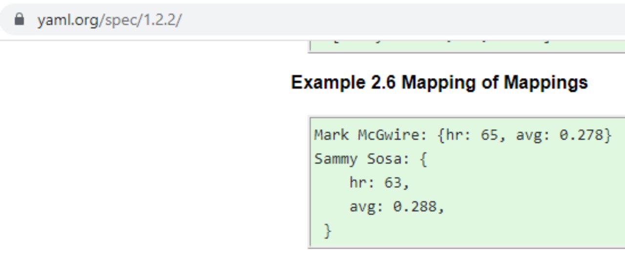Image resolution: width=625 pixels, height=258 pixels.
Task: Click the "avg: 0.288," line in code
Action: [x=396, y=207]
